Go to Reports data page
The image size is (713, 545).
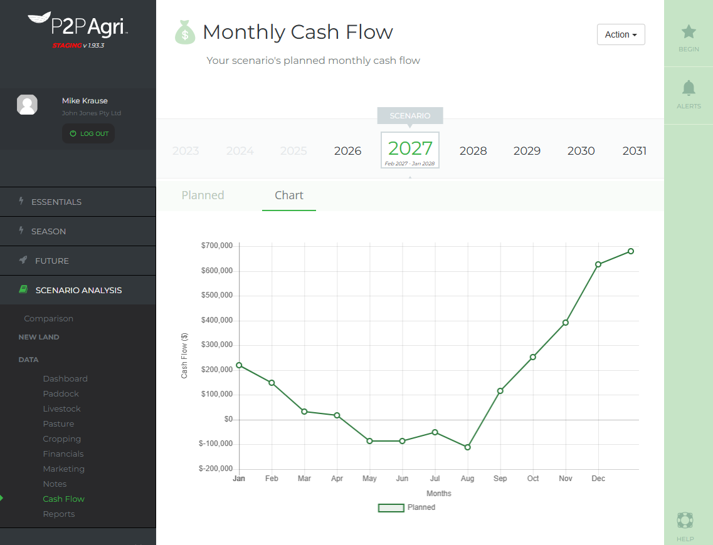coord(59,514)
